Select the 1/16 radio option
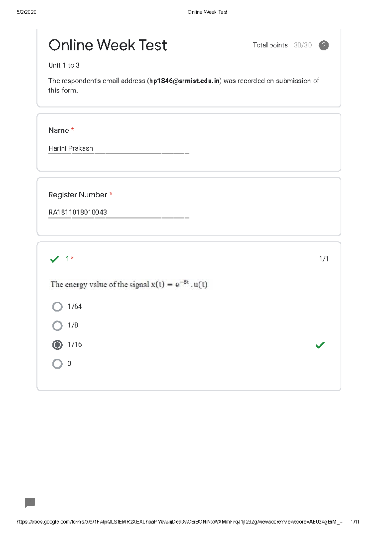Image resolution: width=377 pixels, height=534 pixels. pyautogui.click(x=57, y=345)
